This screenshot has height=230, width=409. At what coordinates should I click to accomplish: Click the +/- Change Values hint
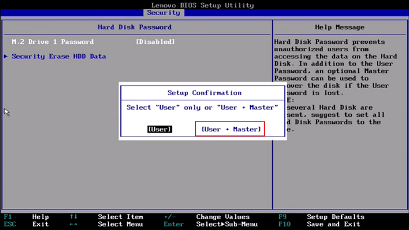pyautogui.click(x=207, y=217)
